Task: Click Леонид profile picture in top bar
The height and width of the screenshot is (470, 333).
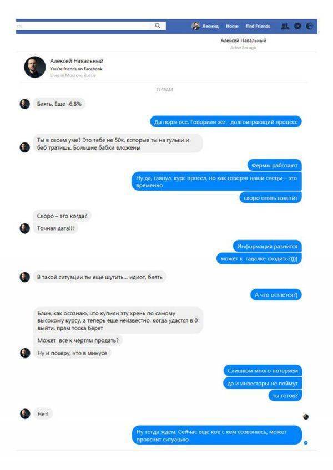Action: [x=195, y=26]
